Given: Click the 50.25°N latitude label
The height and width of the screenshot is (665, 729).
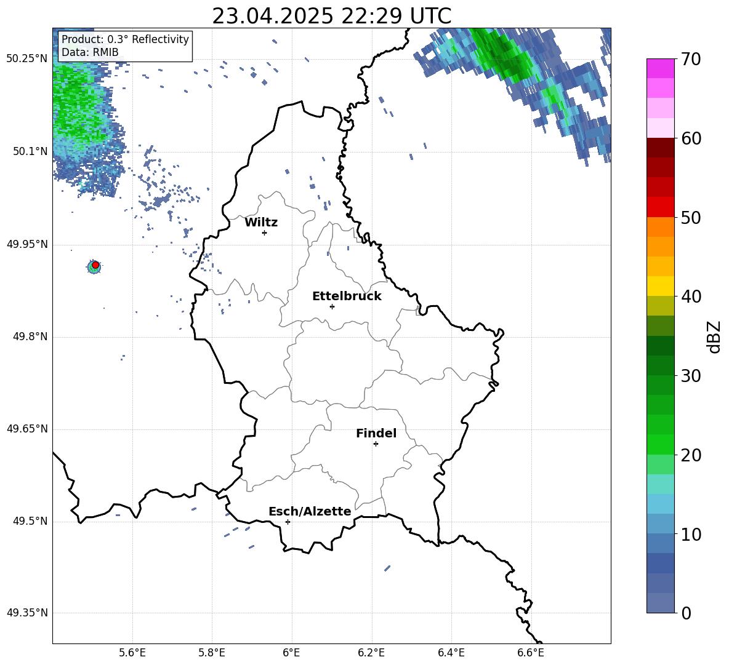Looking at the screenshot, I should pos(27,59).
